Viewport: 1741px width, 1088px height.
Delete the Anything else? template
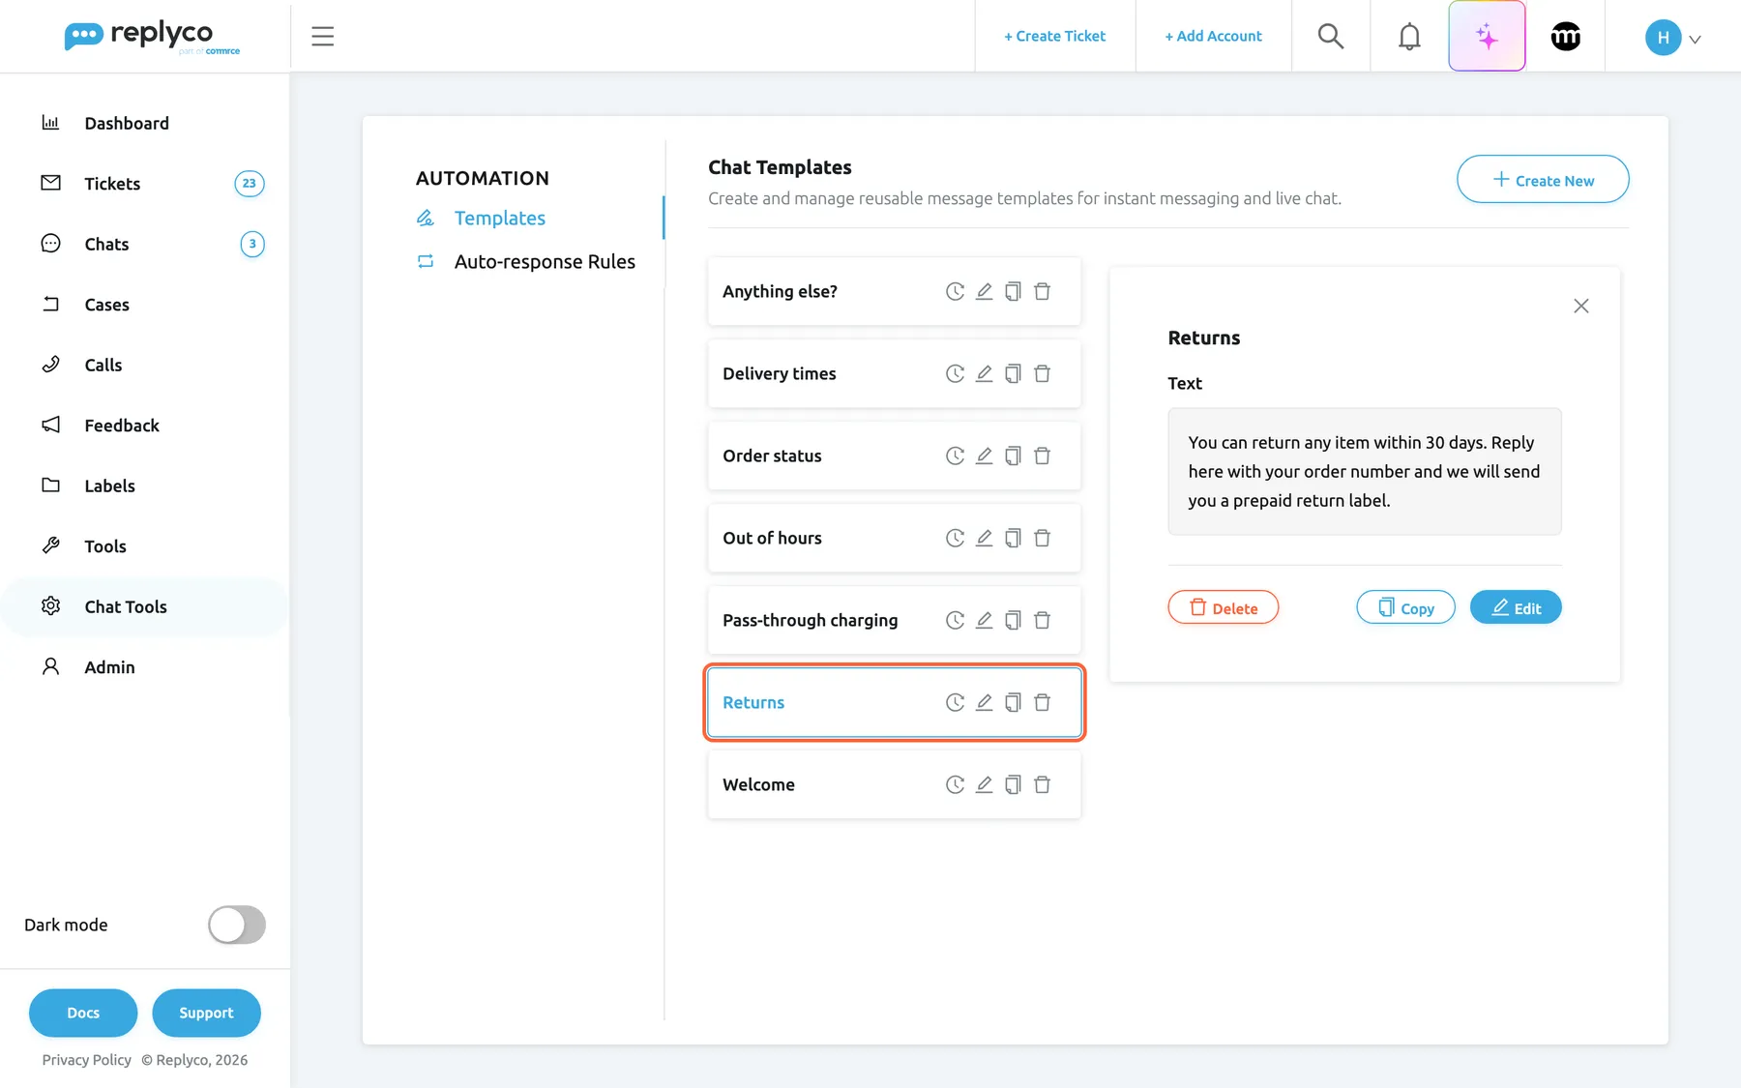pos(1042,291)
